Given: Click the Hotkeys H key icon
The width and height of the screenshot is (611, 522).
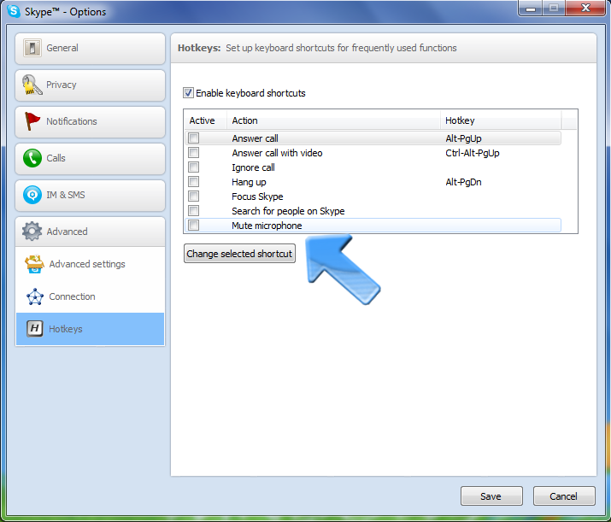Looking at the screenshot, I should pyautogui.click(x=35, y=329).
